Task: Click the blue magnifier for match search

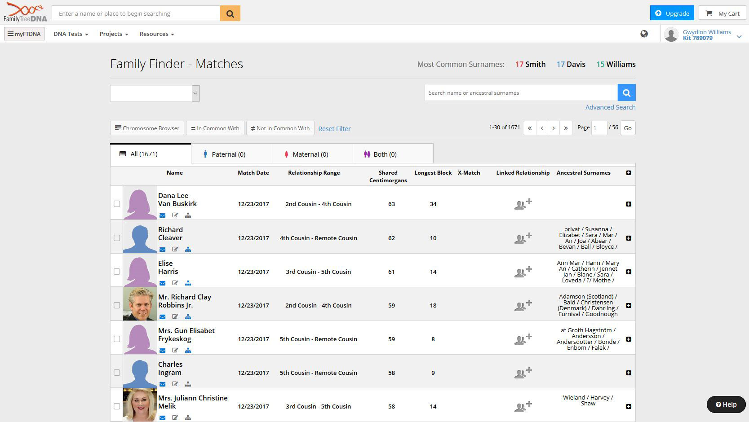Action: (x=626, y=93)
